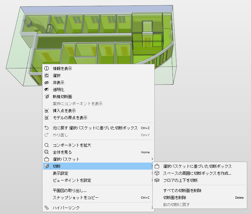Click the zoom-all icon beside 全体を見る
251x214 pixels.
tap(47, 152)
